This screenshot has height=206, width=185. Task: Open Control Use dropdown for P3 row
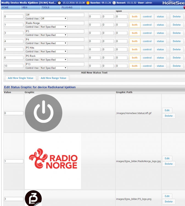point(54,35)
